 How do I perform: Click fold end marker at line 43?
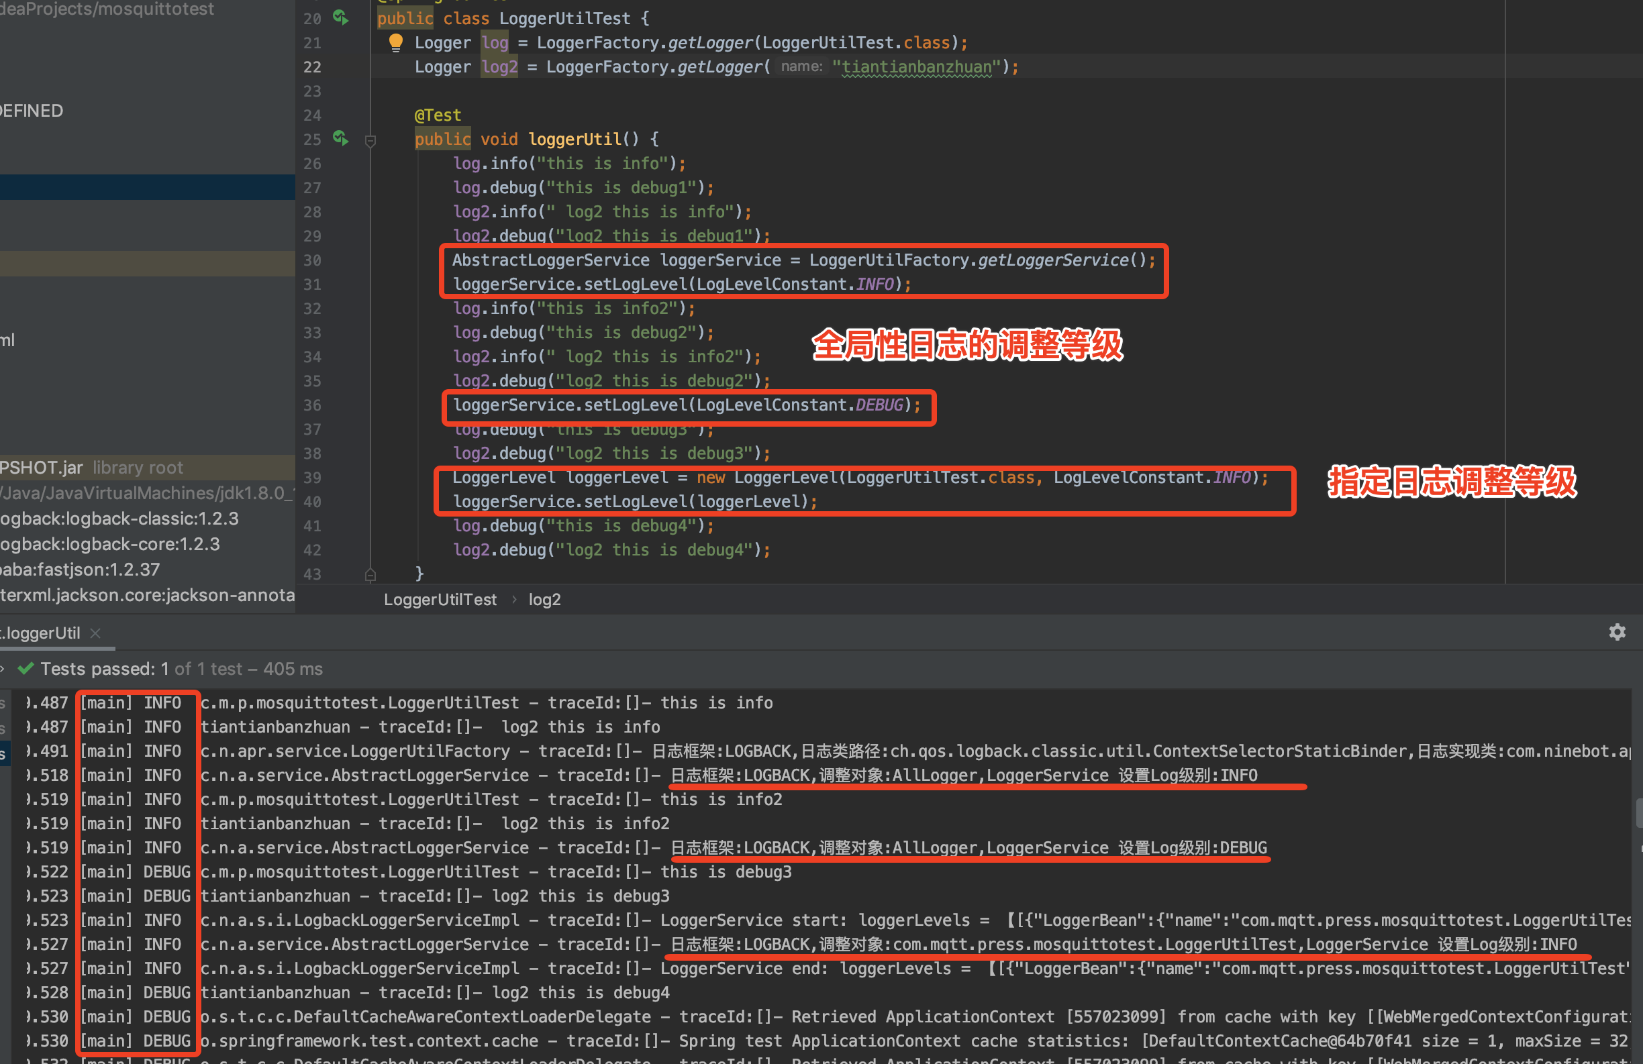tap(370, 574)
